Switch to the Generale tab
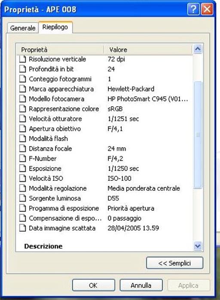This screenshot has height=300, width=220. tap(23, 28)
